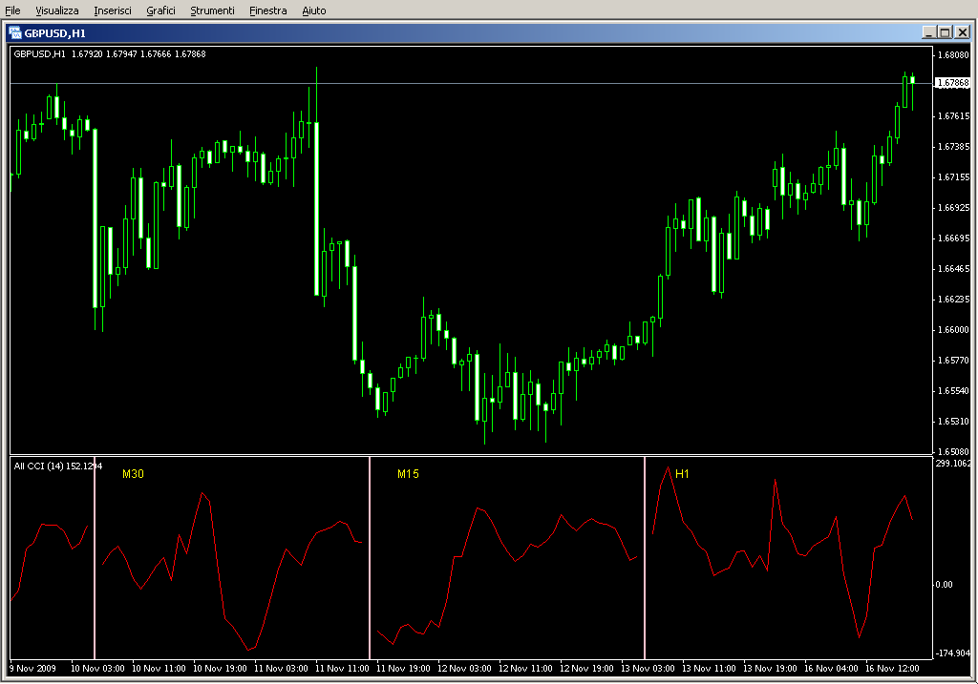Click the 1.67155 price axis label
The width and height of the screenshot is (978, 684).
(954, 176)
